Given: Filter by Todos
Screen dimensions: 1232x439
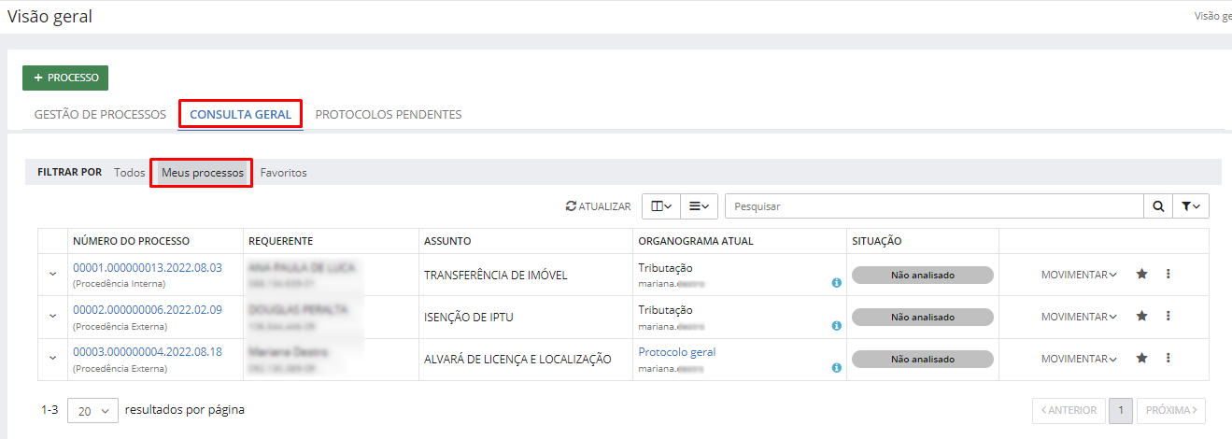Looking at the screenshot, I should click(130, 173).
